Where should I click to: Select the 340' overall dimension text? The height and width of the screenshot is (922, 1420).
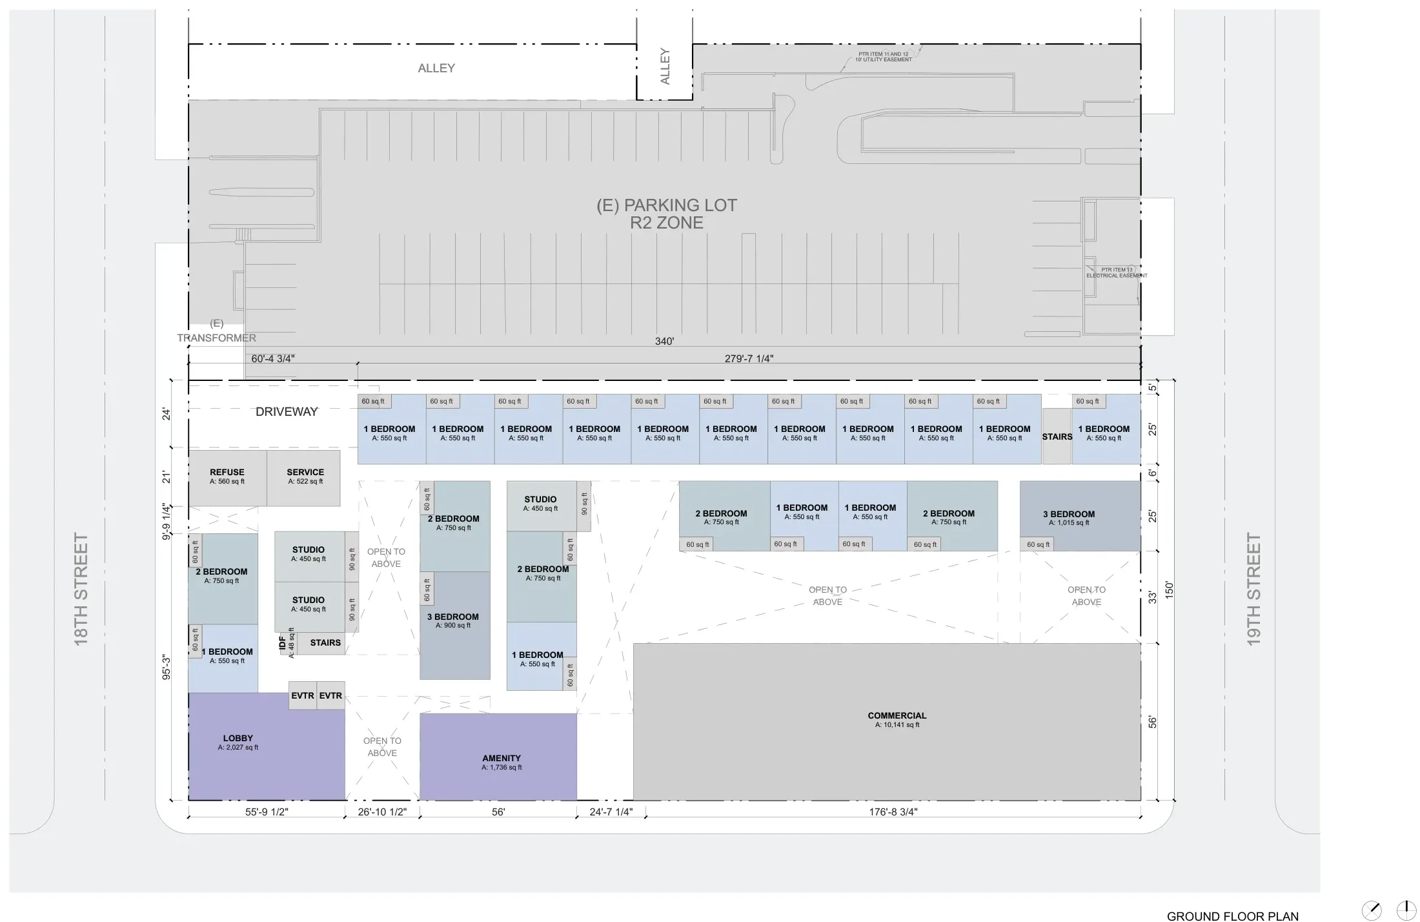[x=664, y=341]
